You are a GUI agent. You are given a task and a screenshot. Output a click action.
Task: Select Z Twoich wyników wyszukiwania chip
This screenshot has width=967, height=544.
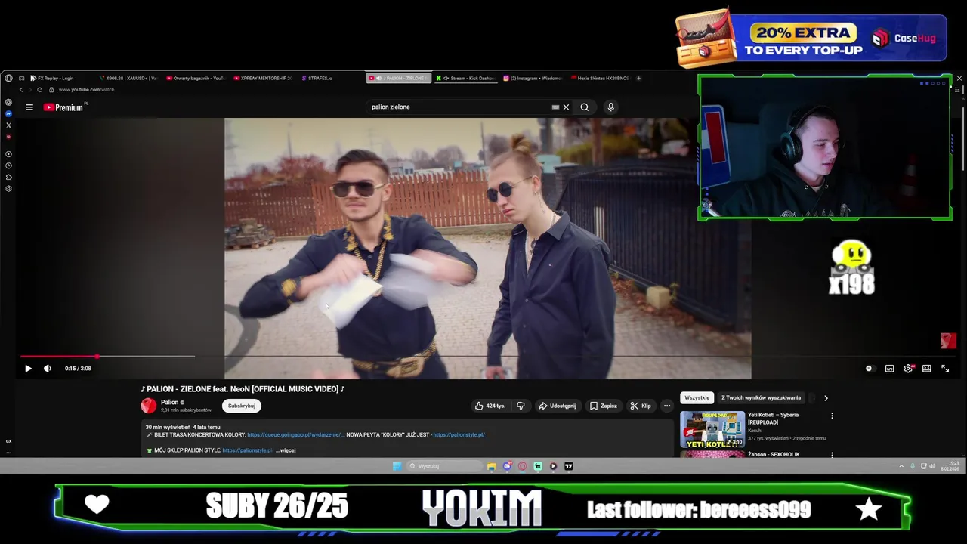click(x=761, y=397)
